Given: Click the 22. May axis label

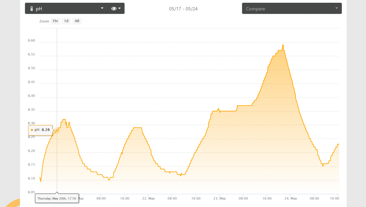Looking at the screenshot, I should coord(149,198).
